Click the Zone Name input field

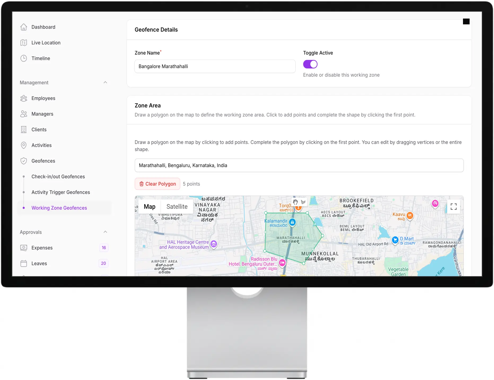point(215,67)
